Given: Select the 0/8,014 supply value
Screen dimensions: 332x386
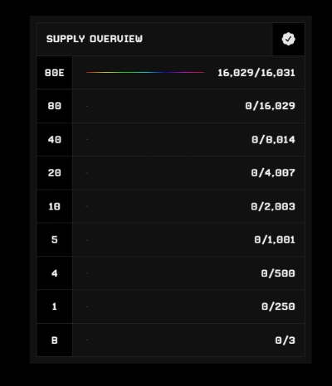Looking at the screenshot, I should click(x=273, y=140).
